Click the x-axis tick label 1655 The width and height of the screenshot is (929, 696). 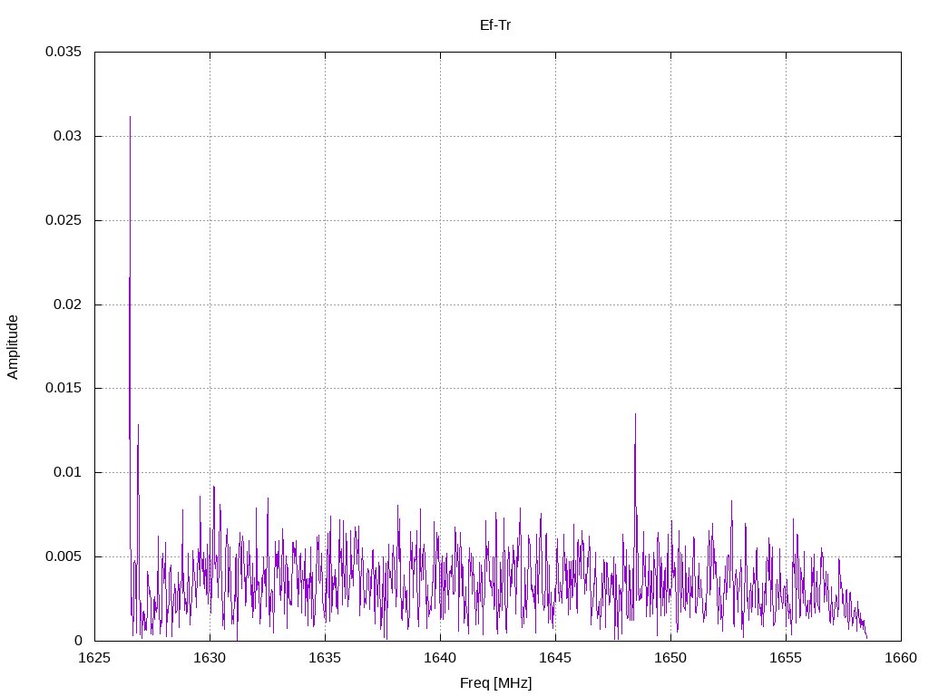pyautogui.click(x=787, y=658)
